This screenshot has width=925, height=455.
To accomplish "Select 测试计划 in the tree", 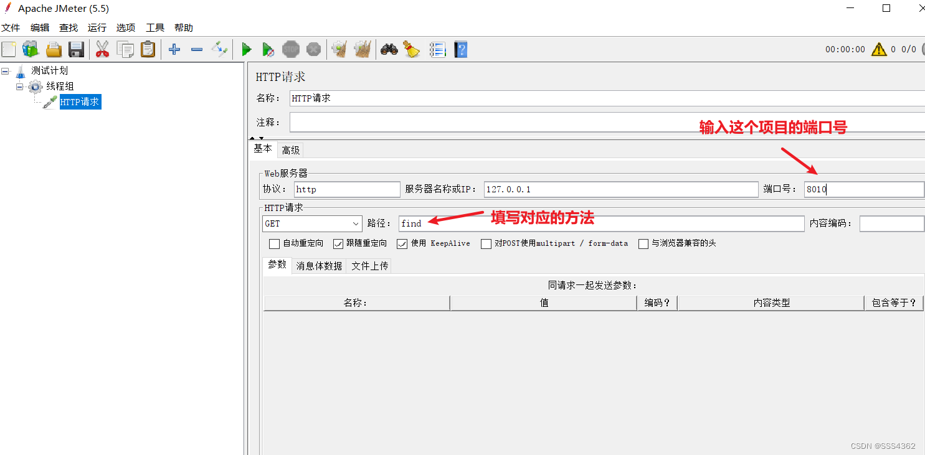I will coord(50,71).
